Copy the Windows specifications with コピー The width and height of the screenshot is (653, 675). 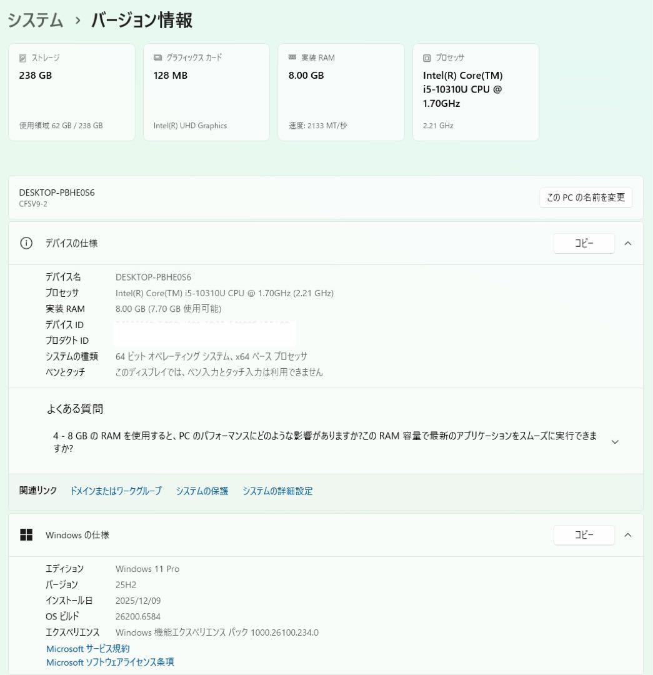tap(584, 535)
